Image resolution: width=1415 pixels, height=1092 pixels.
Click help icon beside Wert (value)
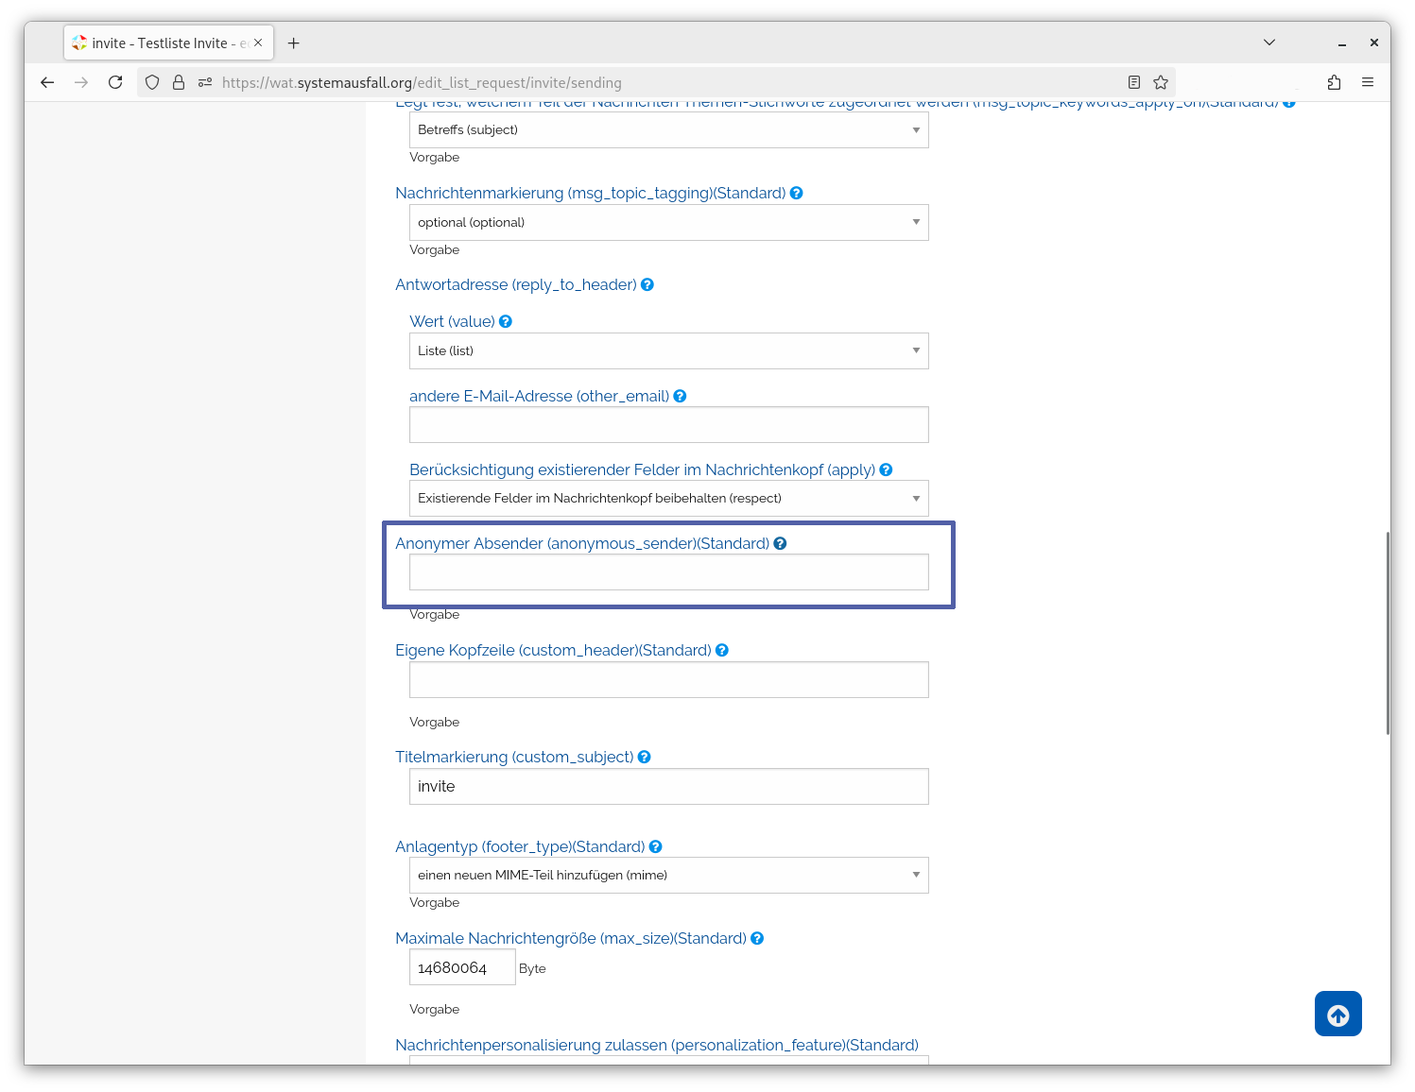(x=506, y=321)
